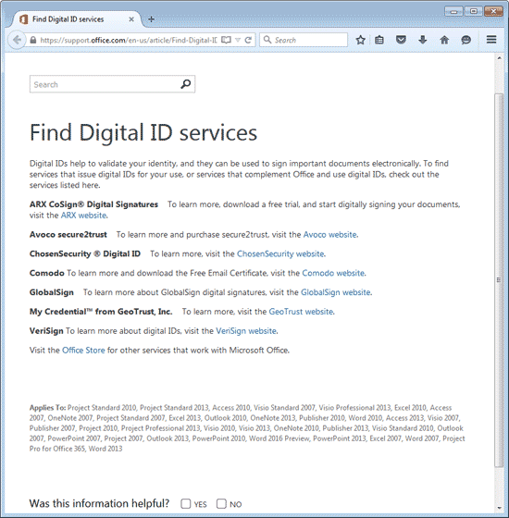Click the scrollbar up arrow
The width and height of the screenshot is (509, 518).
(x=499, y=58)
